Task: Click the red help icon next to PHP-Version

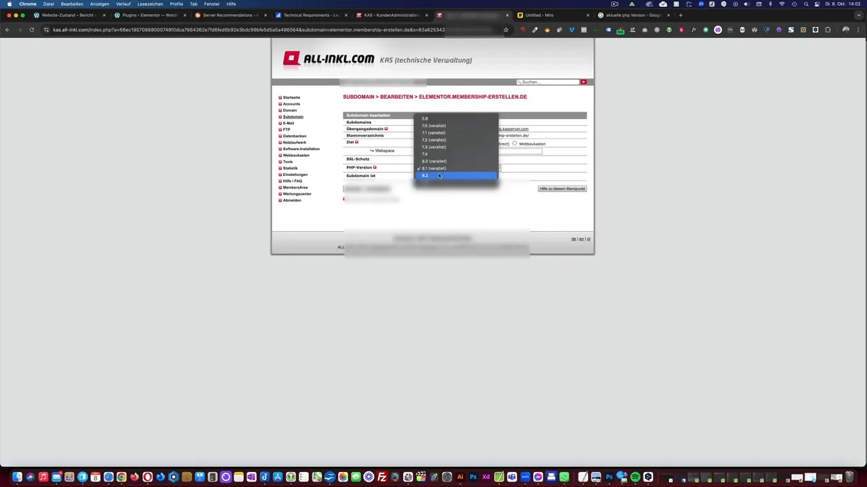Action: pyautogui.click(x=375, y=168)
